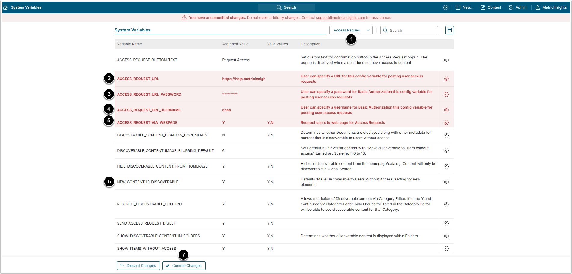Open the New... menu
This screenshot has height=274, width=572.
464,7
